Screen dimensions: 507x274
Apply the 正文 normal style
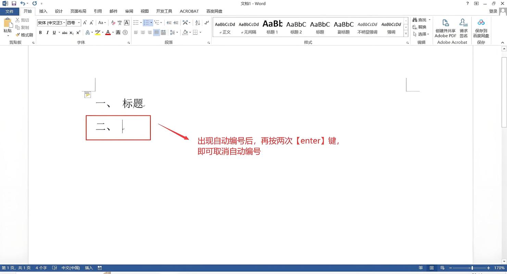point(225,27)
